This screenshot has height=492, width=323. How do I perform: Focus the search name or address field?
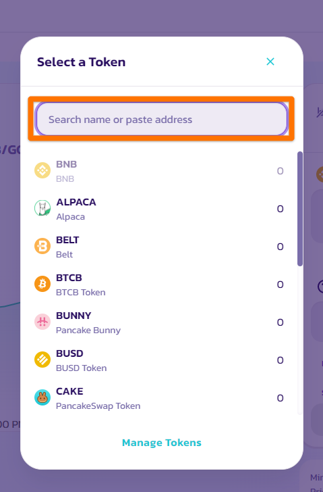[x=162, y=119]
